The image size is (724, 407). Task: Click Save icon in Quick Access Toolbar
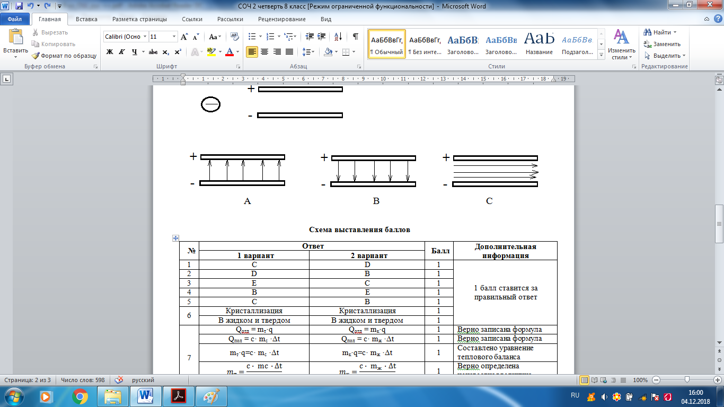(19, 6)
